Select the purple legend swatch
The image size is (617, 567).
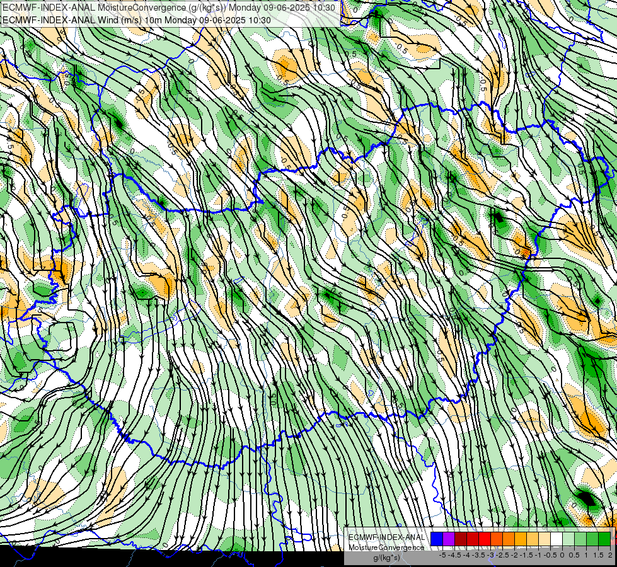pyautogui.click(x=449, y=539)
